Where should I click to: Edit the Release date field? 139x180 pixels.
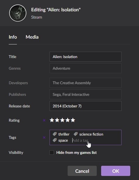click(x=85, y=106)
